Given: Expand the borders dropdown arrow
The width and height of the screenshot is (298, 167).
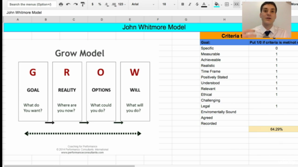Looking at the screenshot, I should pyautogui.click(x=231, y=5).
